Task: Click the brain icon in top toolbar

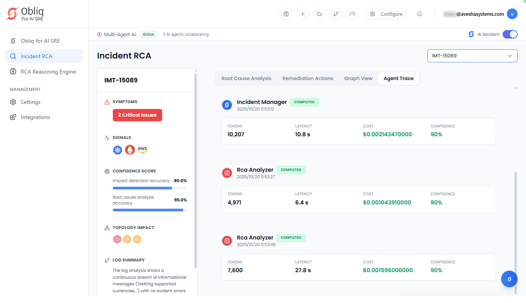Action: (286, 14)
